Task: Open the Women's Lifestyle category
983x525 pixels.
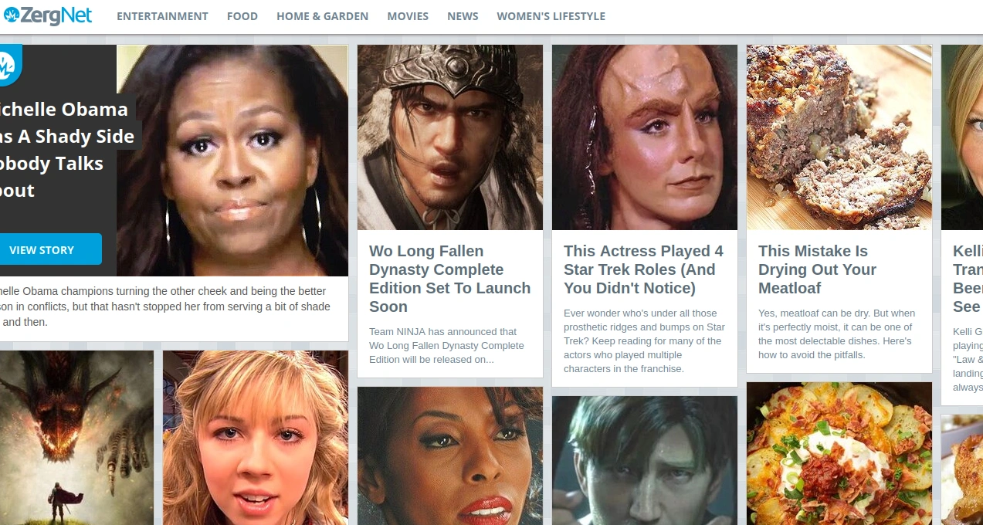Action: point(551,16)
